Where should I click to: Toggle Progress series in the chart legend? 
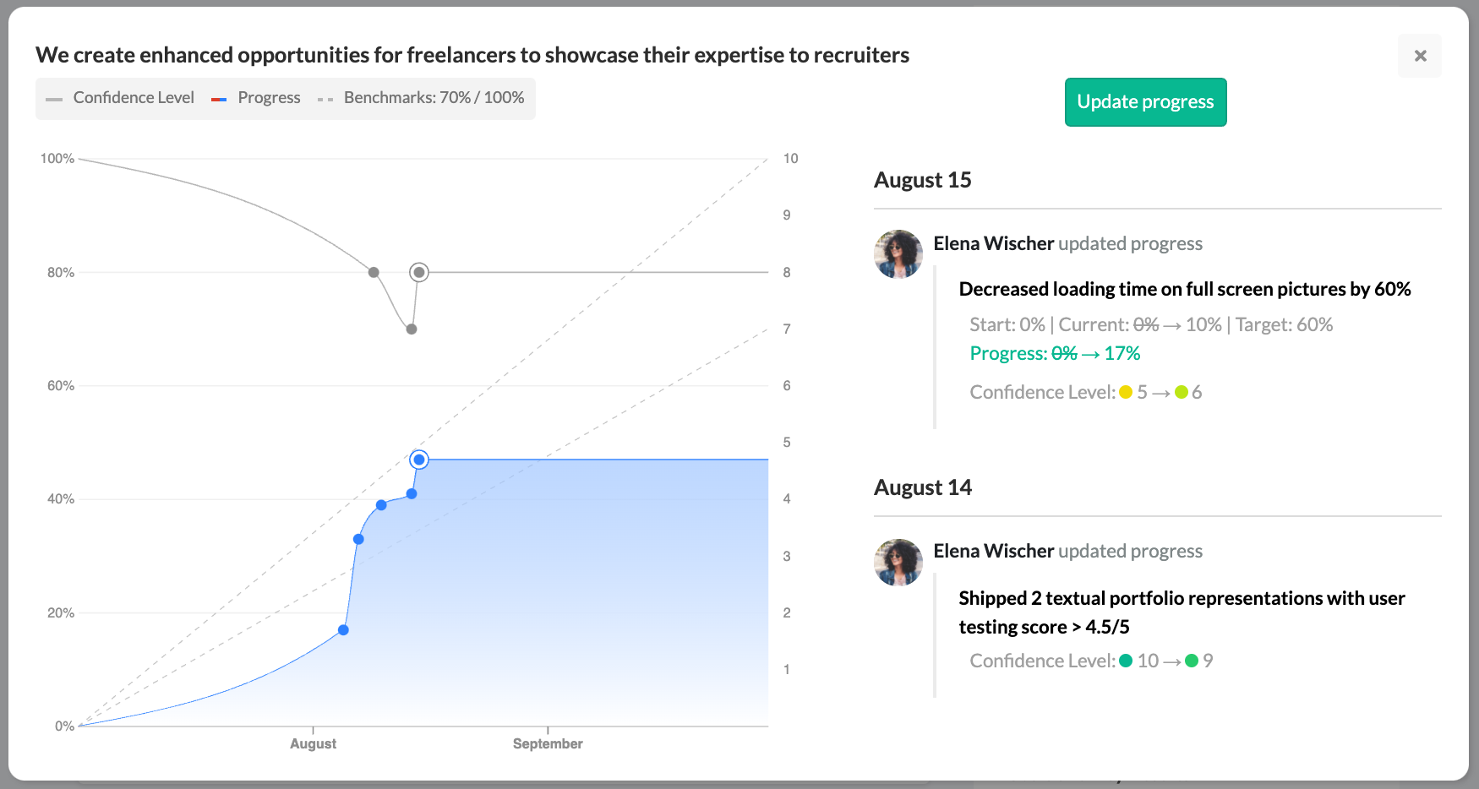click(x=256, y=98)
